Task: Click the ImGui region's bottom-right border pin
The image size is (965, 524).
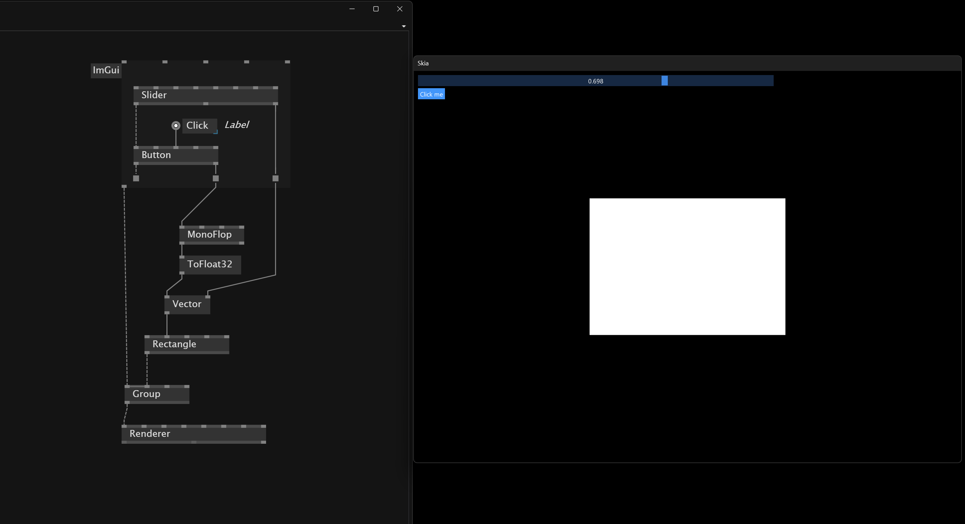Action: [276, 179]
